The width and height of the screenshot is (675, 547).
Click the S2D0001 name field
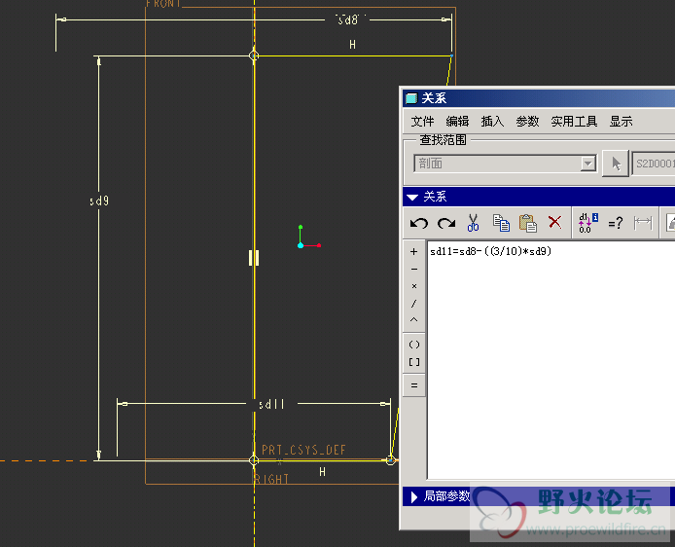[x=654, y=164]
